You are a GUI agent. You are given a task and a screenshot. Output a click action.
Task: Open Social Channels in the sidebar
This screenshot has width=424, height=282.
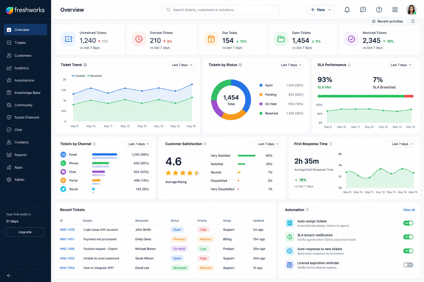(25, 117)
